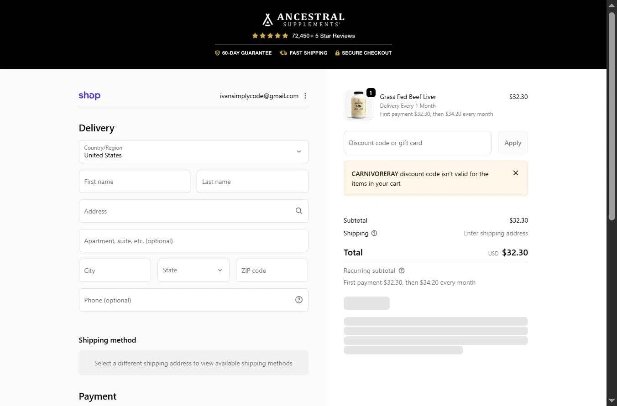This screenshot has height=406, width=617.
Task: Click the Shipping info question icon
Action: click(x=374, y=233)
